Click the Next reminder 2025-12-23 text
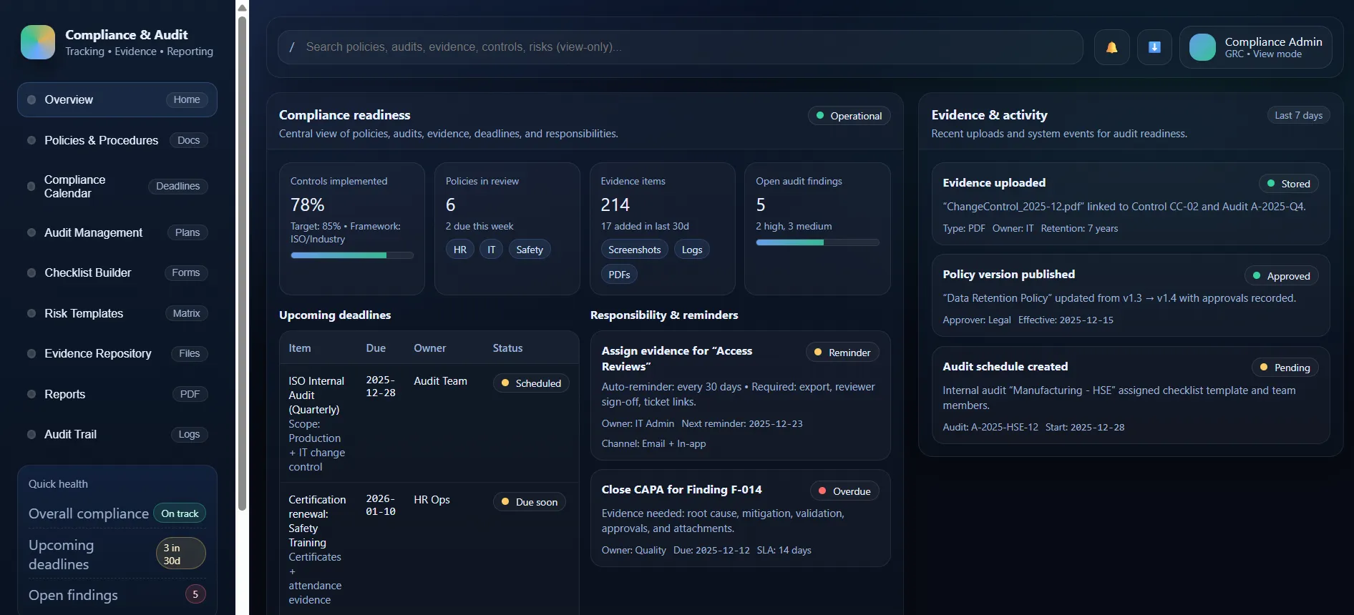Screen dimensions: 1354x615 coord(742,424)
